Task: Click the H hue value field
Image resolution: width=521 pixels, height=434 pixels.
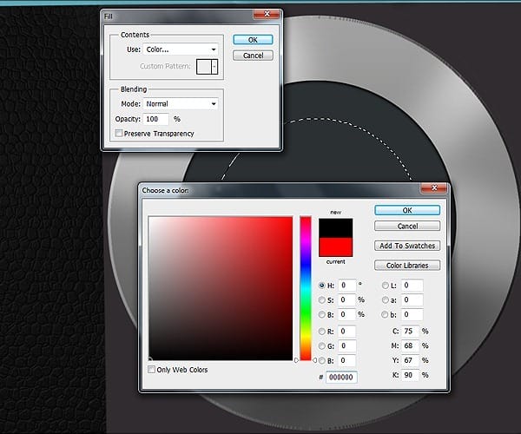Action: point(346,286)
